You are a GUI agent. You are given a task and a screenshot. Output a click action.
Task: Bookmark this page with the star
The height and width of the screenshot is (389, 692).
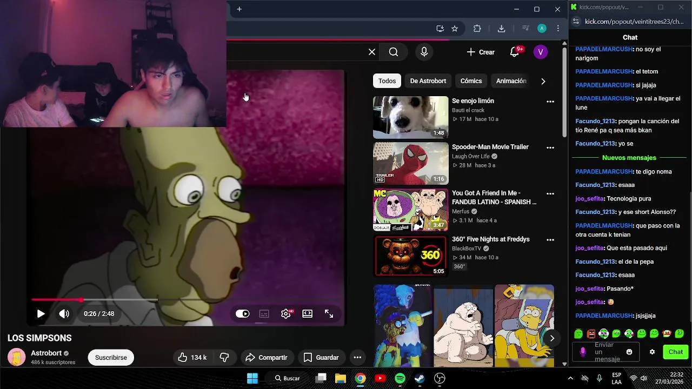click(455, 29)
